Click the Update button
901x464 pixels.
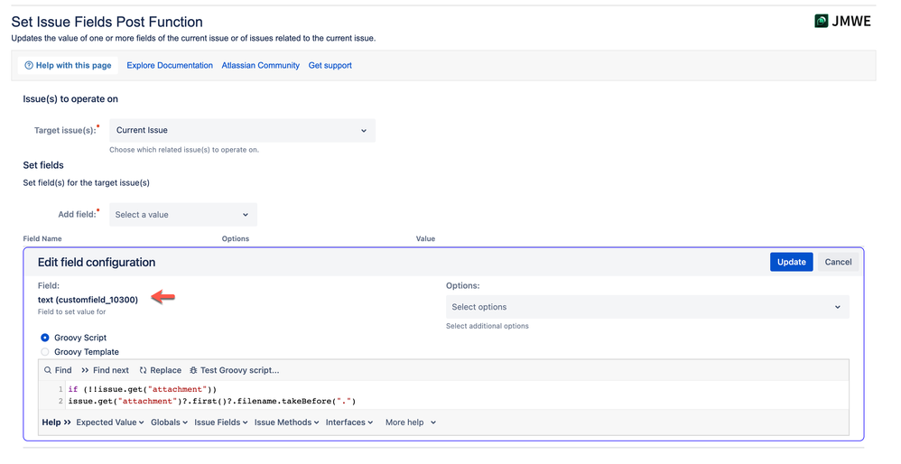pyautogui.click(x=791, y=262)
